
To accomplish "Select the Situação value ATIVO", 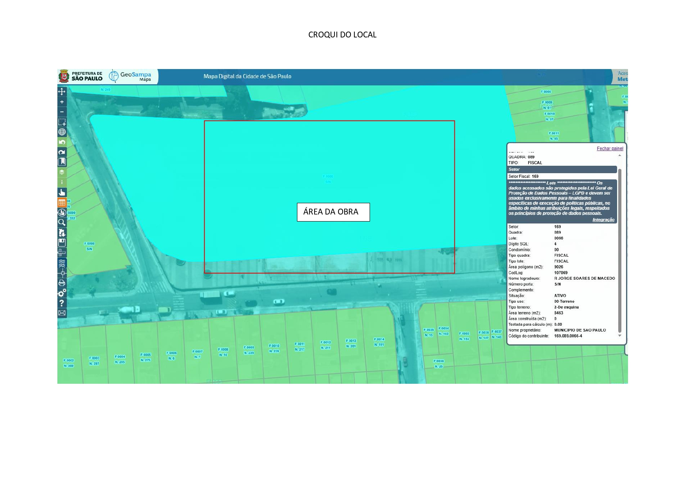I will pos(560,296).
